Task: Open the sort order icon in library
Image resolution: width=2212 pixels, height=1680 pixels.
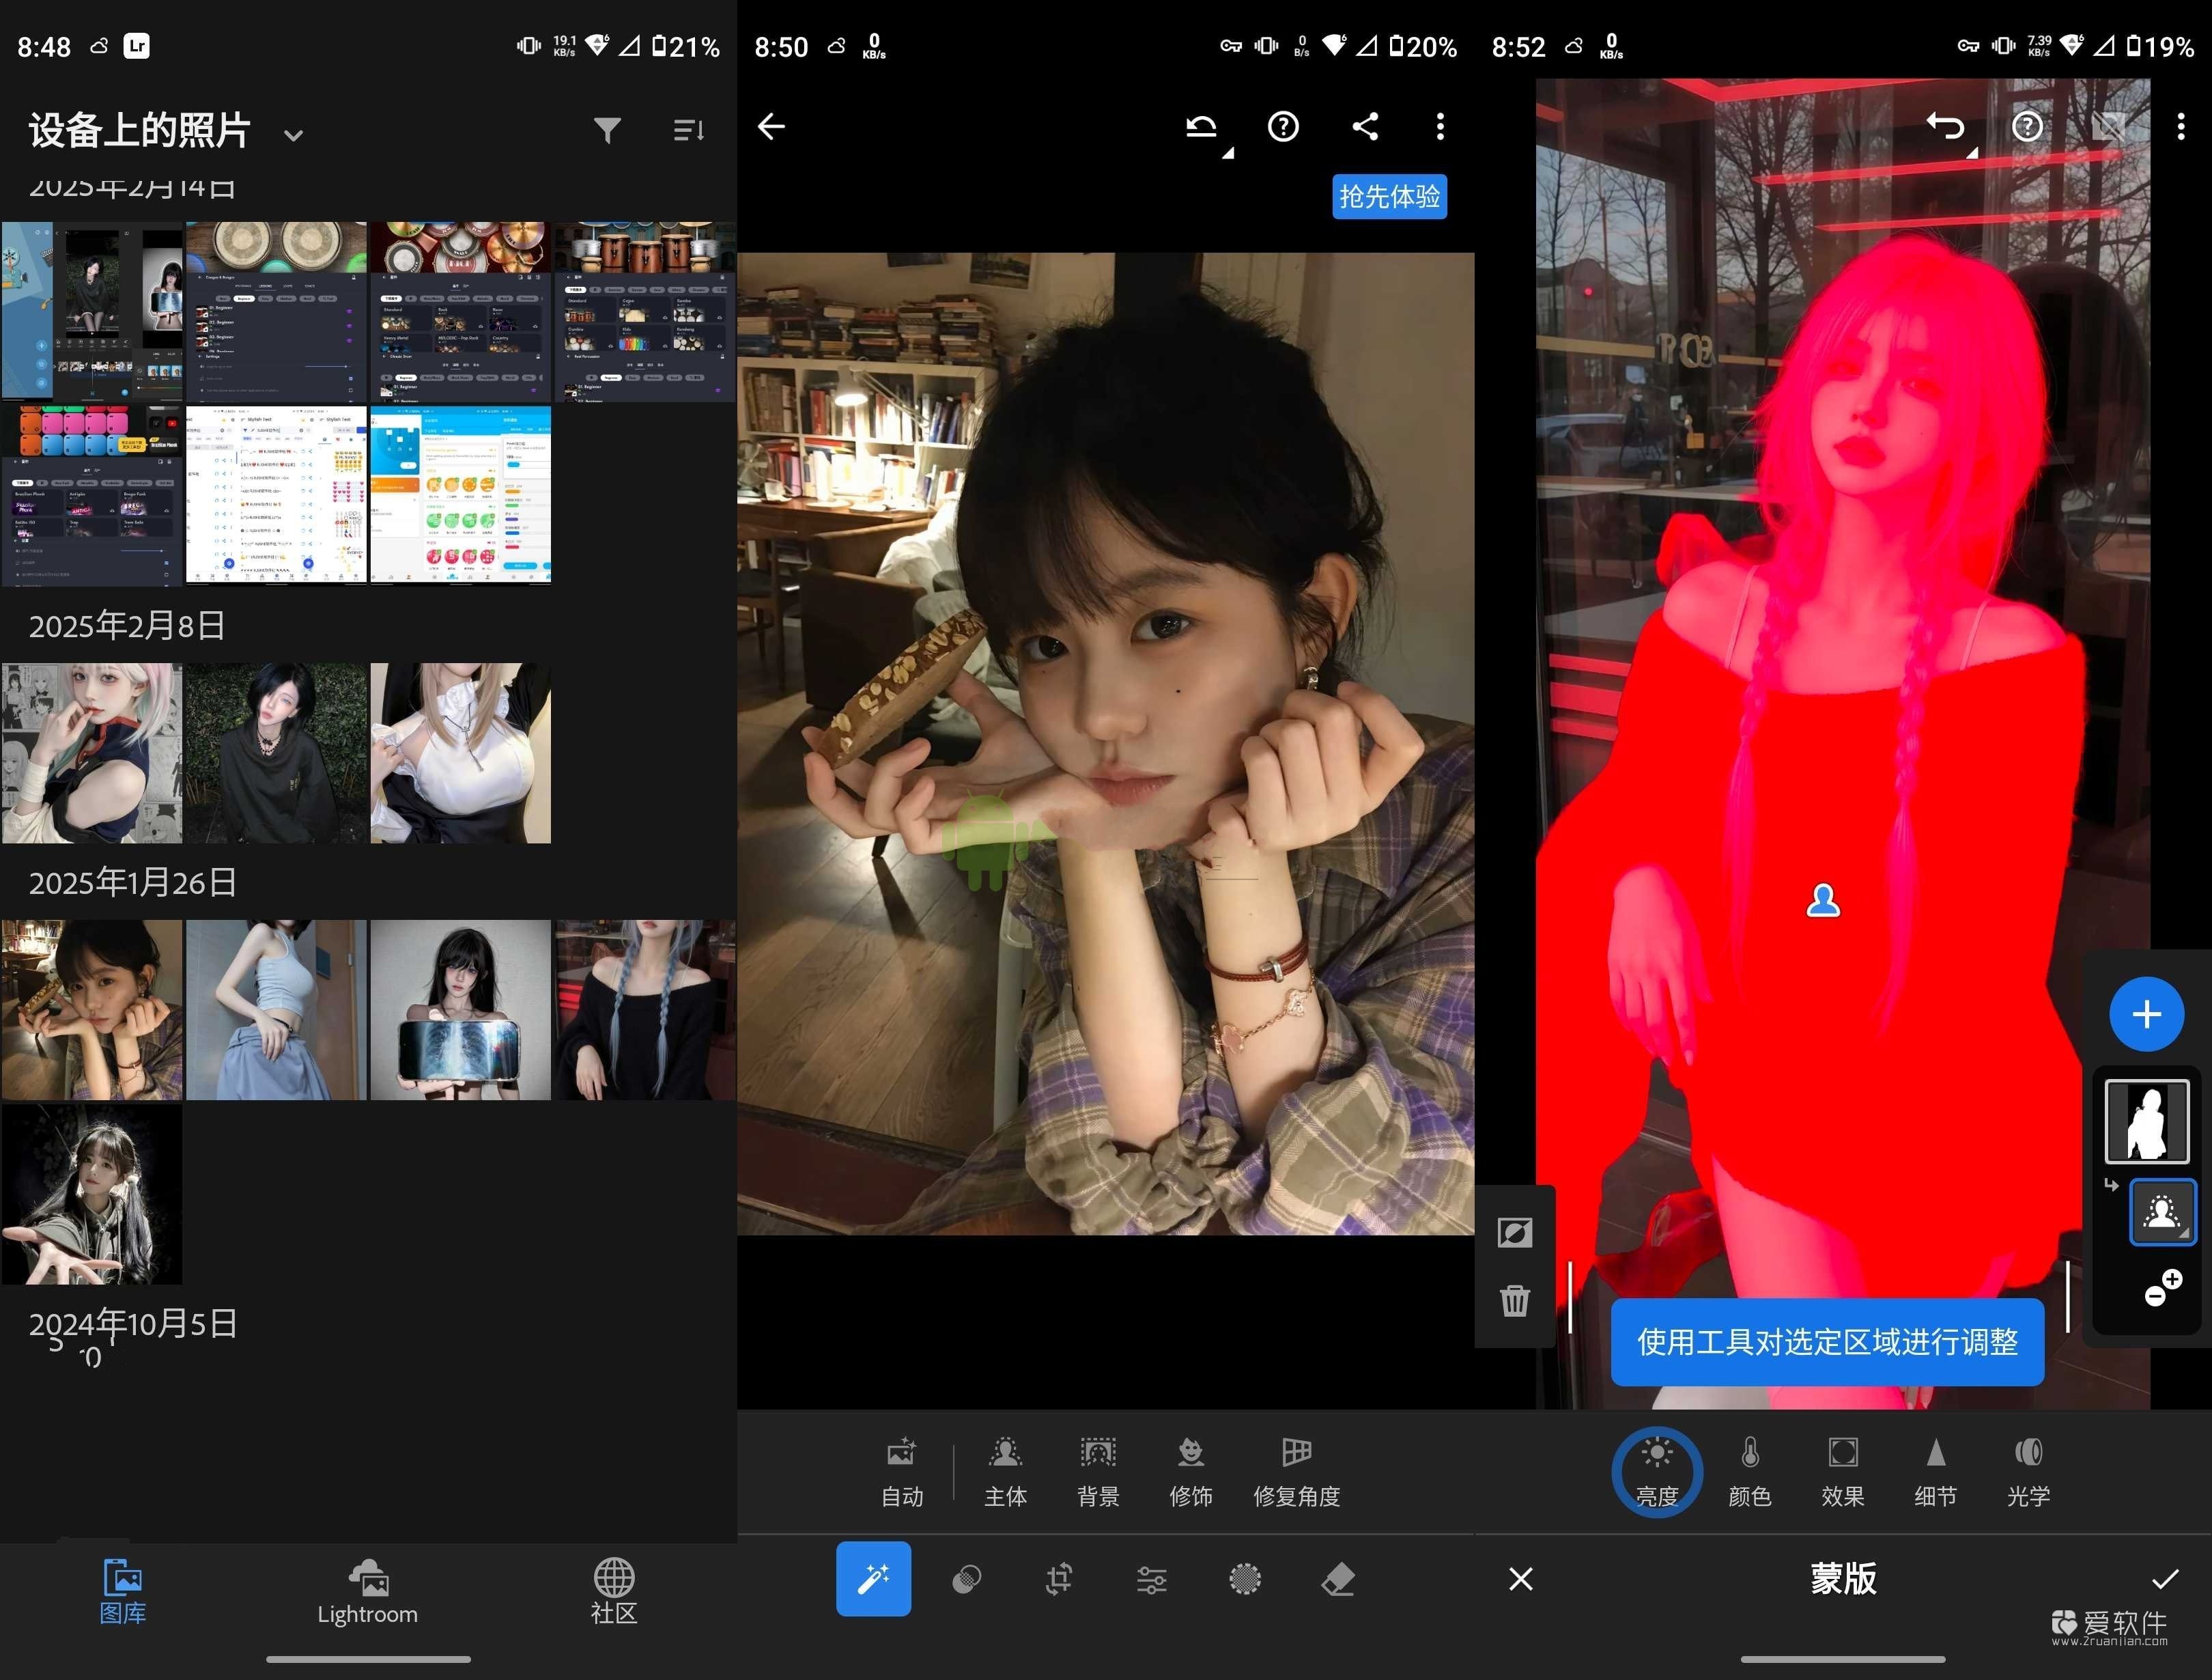Action: 689,130
